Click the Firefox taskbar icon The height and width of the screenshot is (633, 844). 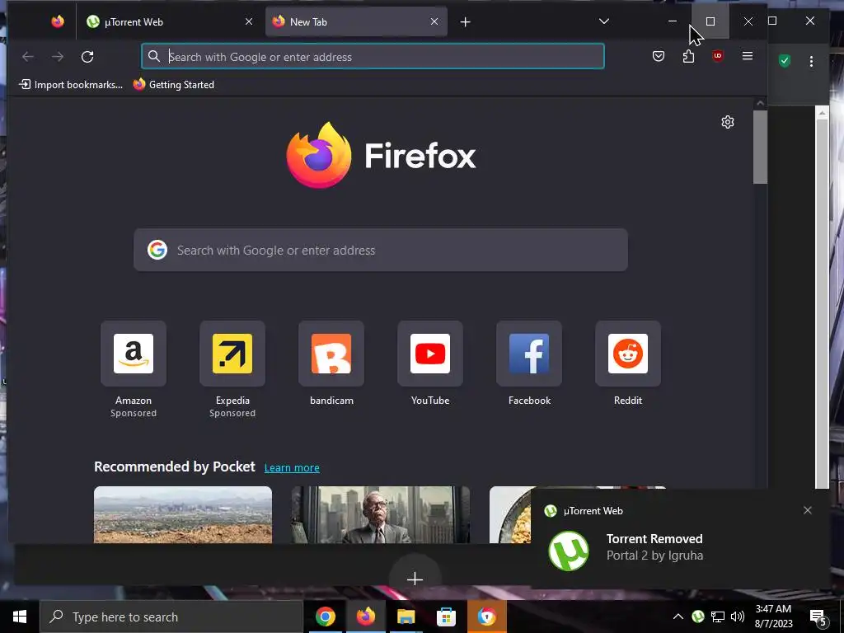(x=365, y=617)
